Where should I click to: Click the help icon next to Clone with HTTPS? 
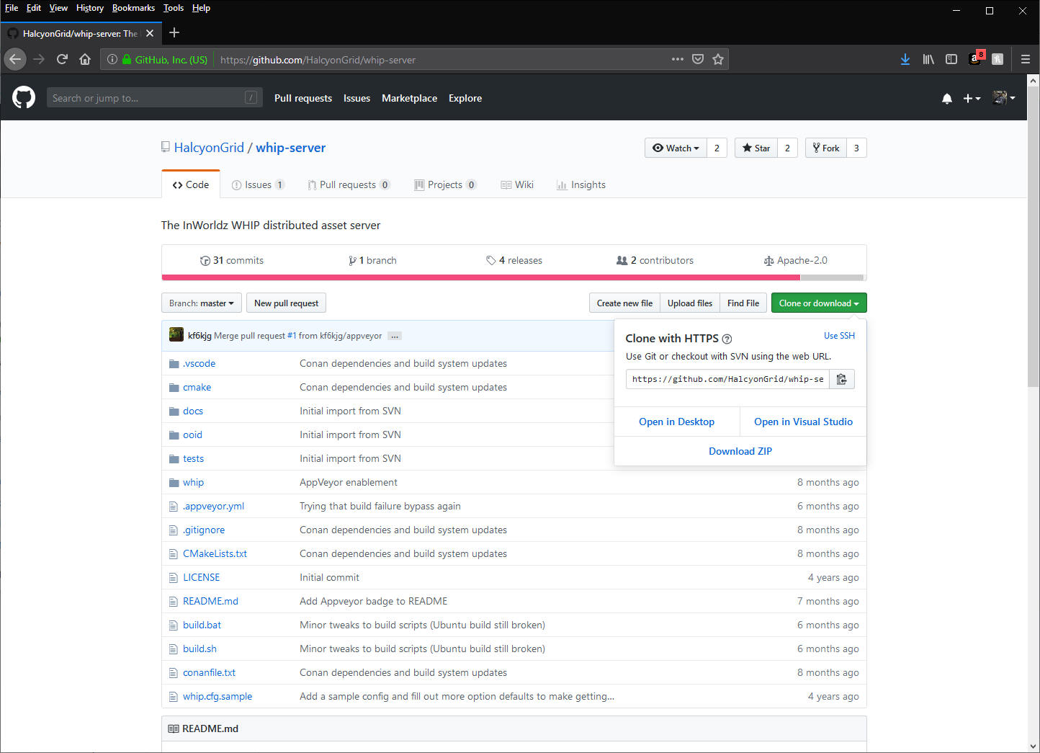(x=727, y=339)
